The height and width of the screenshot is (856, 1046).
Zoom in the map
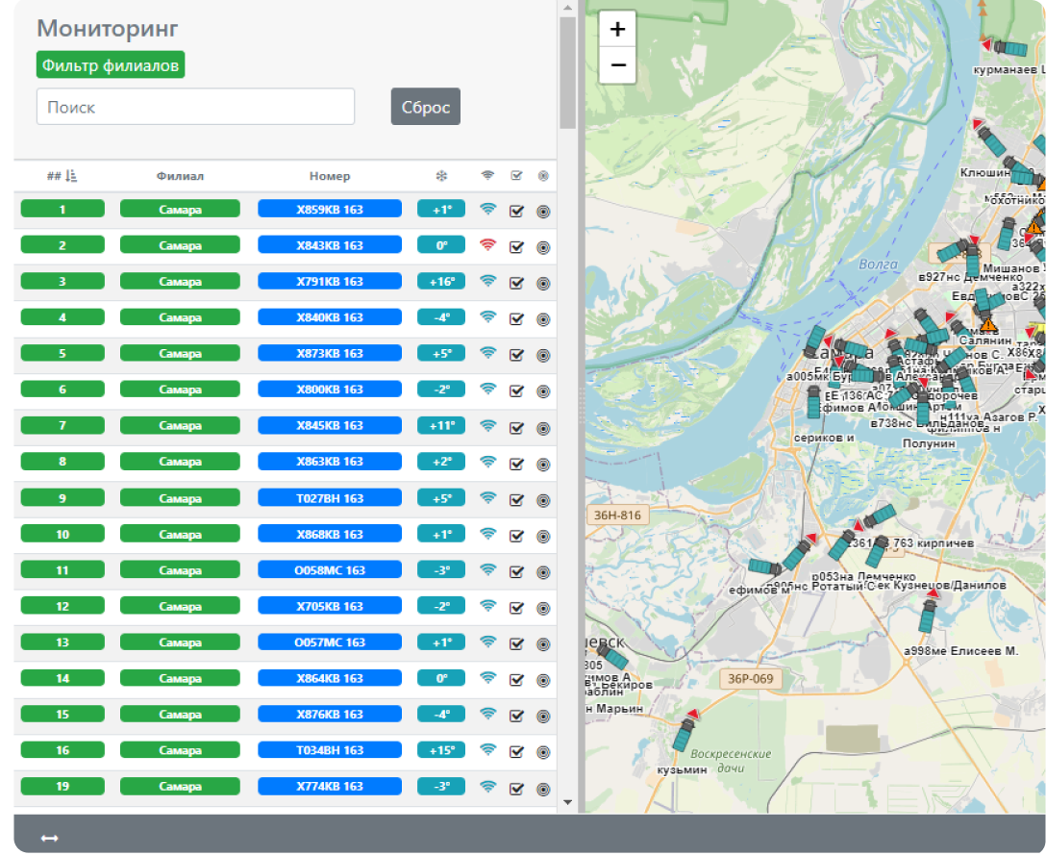tap(617, 29)
